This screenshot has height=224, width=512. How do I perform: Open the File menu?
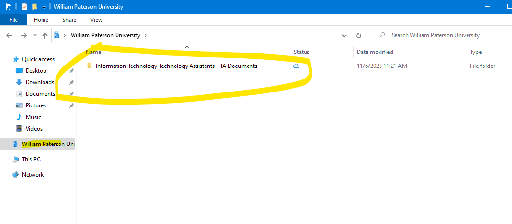[x=14, y=20]
